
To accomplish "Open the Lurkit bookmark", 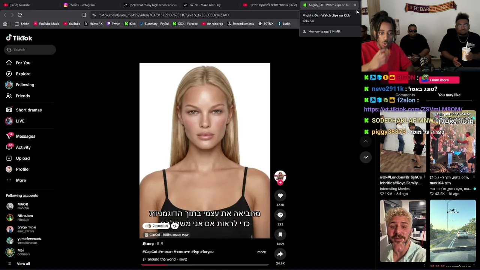I will click(284, 24).
